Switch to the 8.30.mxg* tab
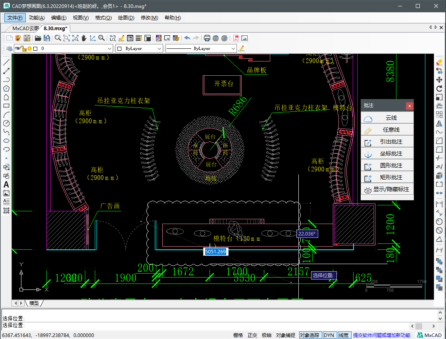446x339 pixels. pyautogui.click(x=56, y=29)
